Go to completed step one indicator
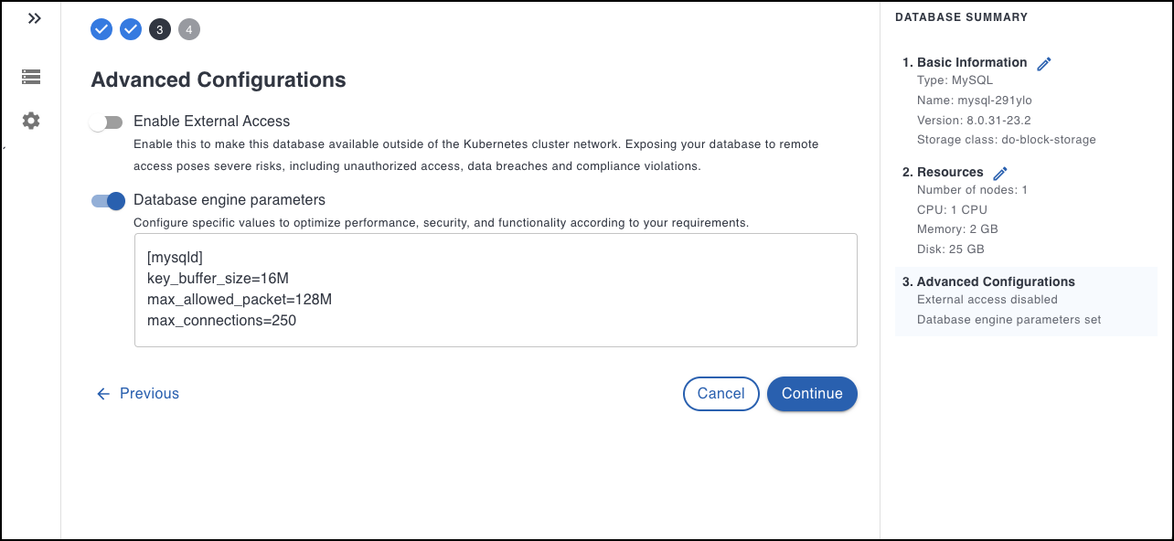Image resolution: width=1174 pixels, height=541 pixels. (x=101, y=29)
